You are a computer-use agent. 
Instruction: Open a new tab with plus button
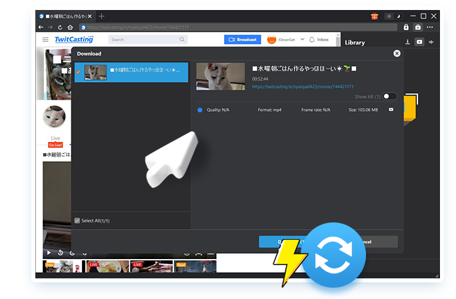point(101,16)
